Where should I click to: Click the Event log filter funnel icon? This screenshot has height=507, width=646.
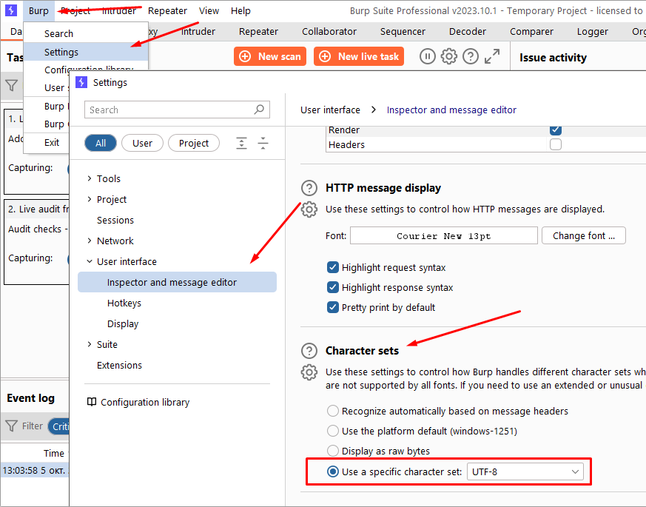tap(12, 426)
